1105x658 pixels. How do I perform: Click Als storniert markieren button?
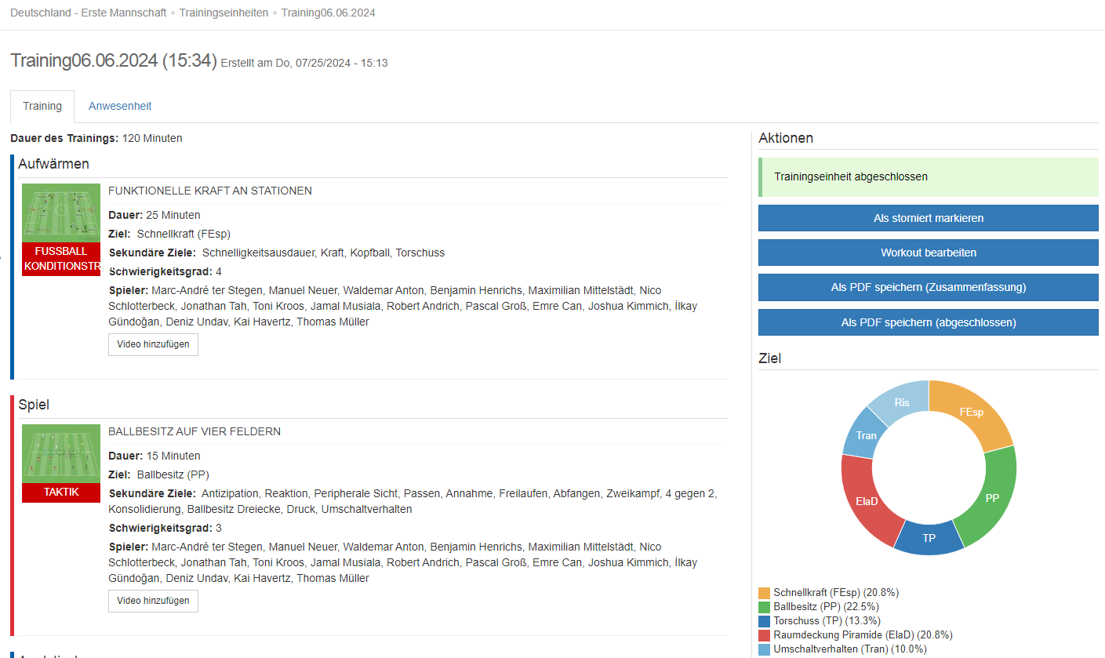click(x=928, y=218)
